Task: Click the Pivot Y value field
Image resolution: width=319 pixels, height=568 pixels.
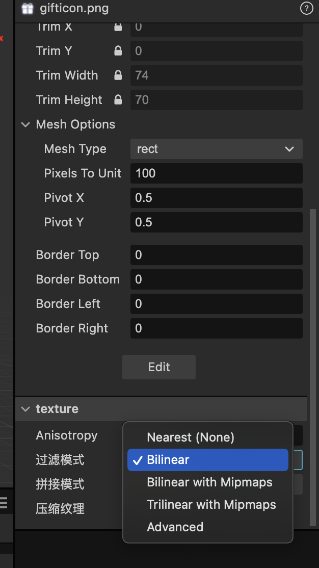Action: [x=216, y=222]
